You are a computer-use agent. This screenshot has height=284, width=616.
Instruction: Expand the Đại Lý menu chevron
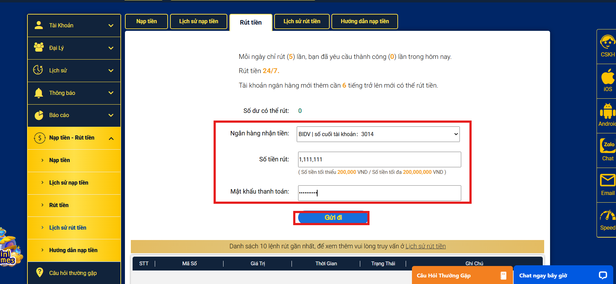point(111,48)
